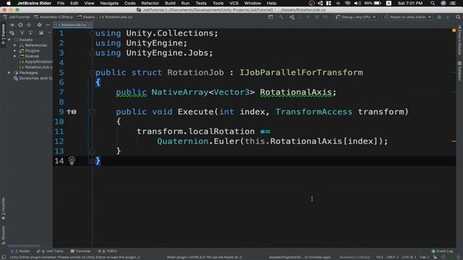
Task: Open Terminal tool window
Action: pos(80,251)
